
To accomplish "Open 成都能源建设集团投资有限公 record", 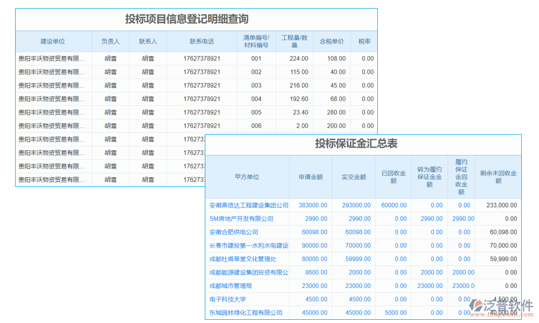I will click(248, 272).
